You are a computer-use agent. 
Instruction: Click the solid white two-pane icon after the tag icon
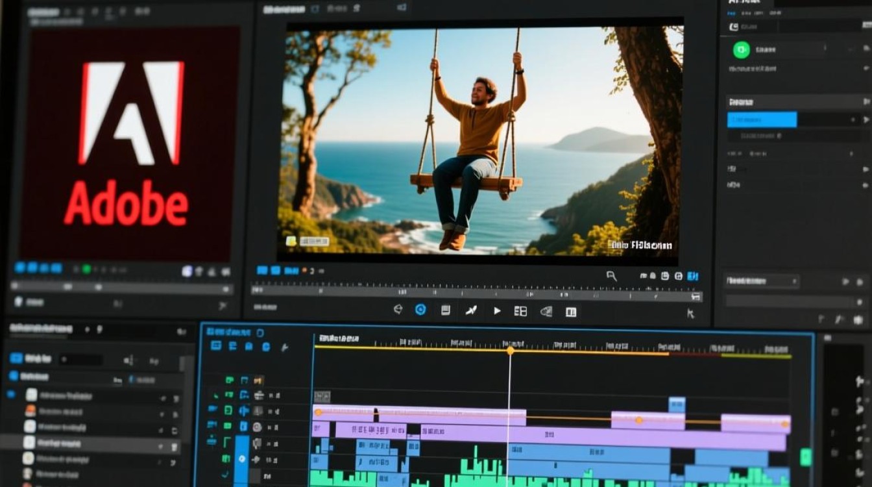click(571, 312)
